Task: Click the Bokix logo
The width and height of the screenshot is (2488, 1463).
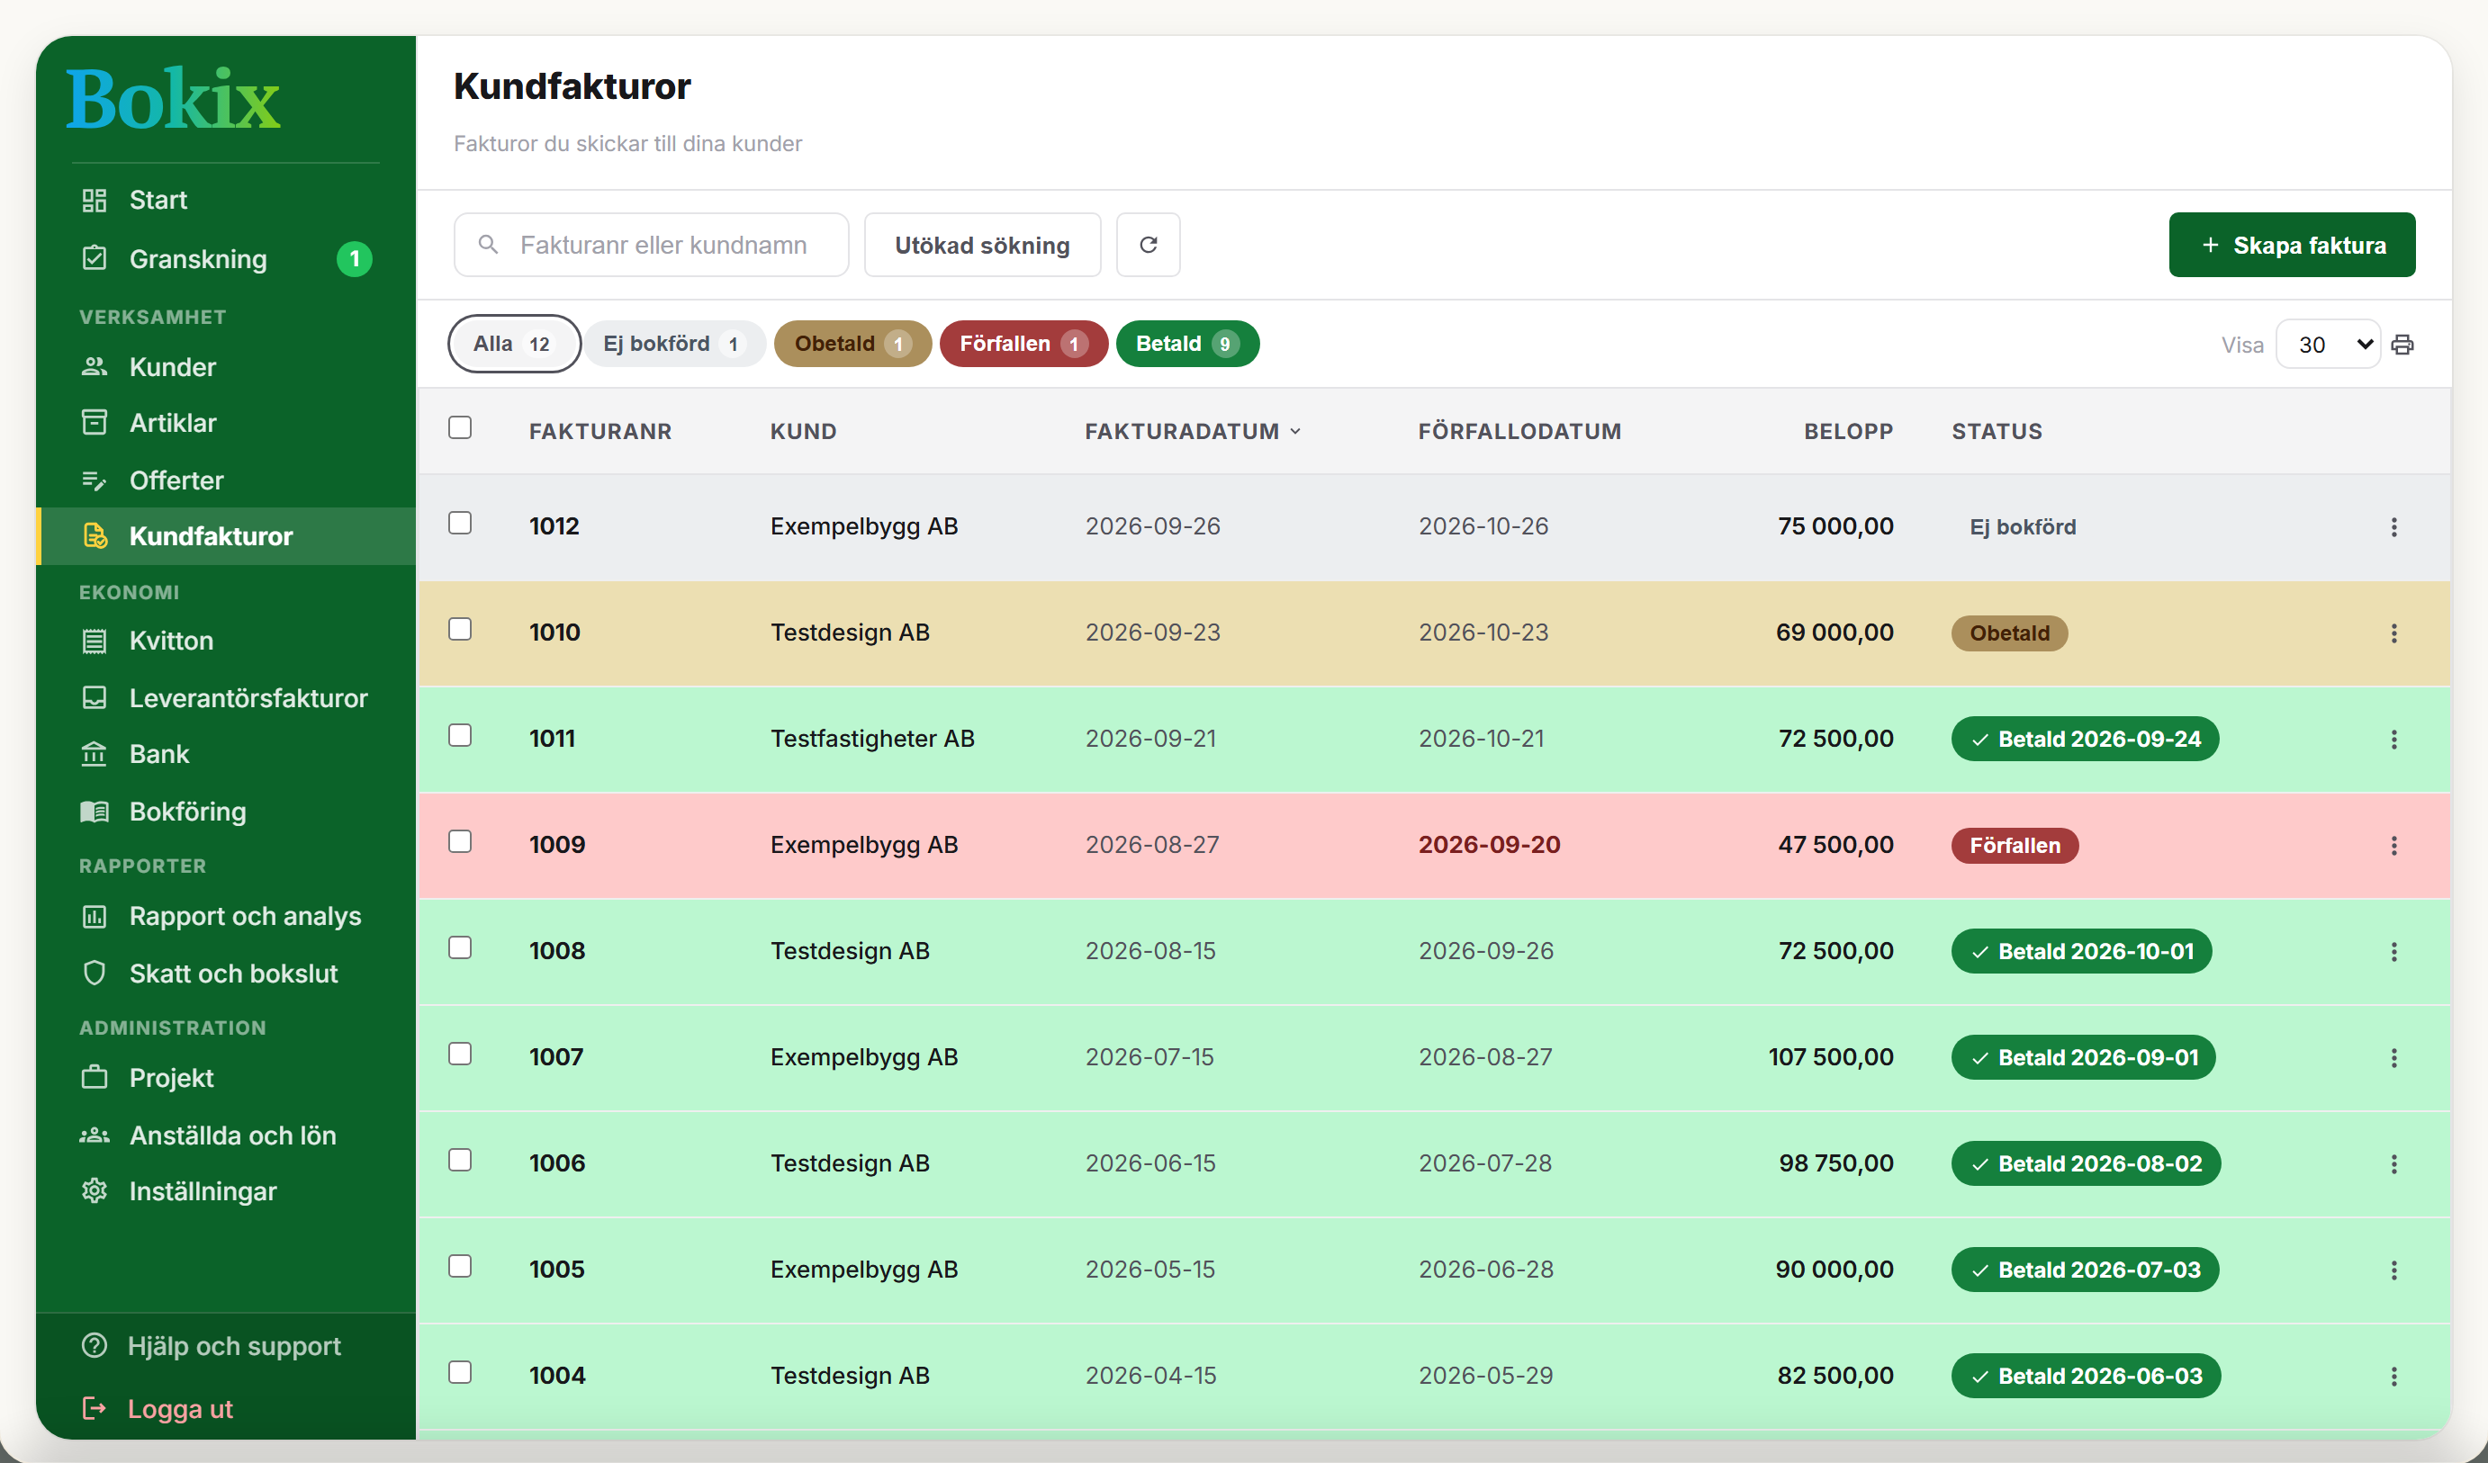Action: click(173, 99)
